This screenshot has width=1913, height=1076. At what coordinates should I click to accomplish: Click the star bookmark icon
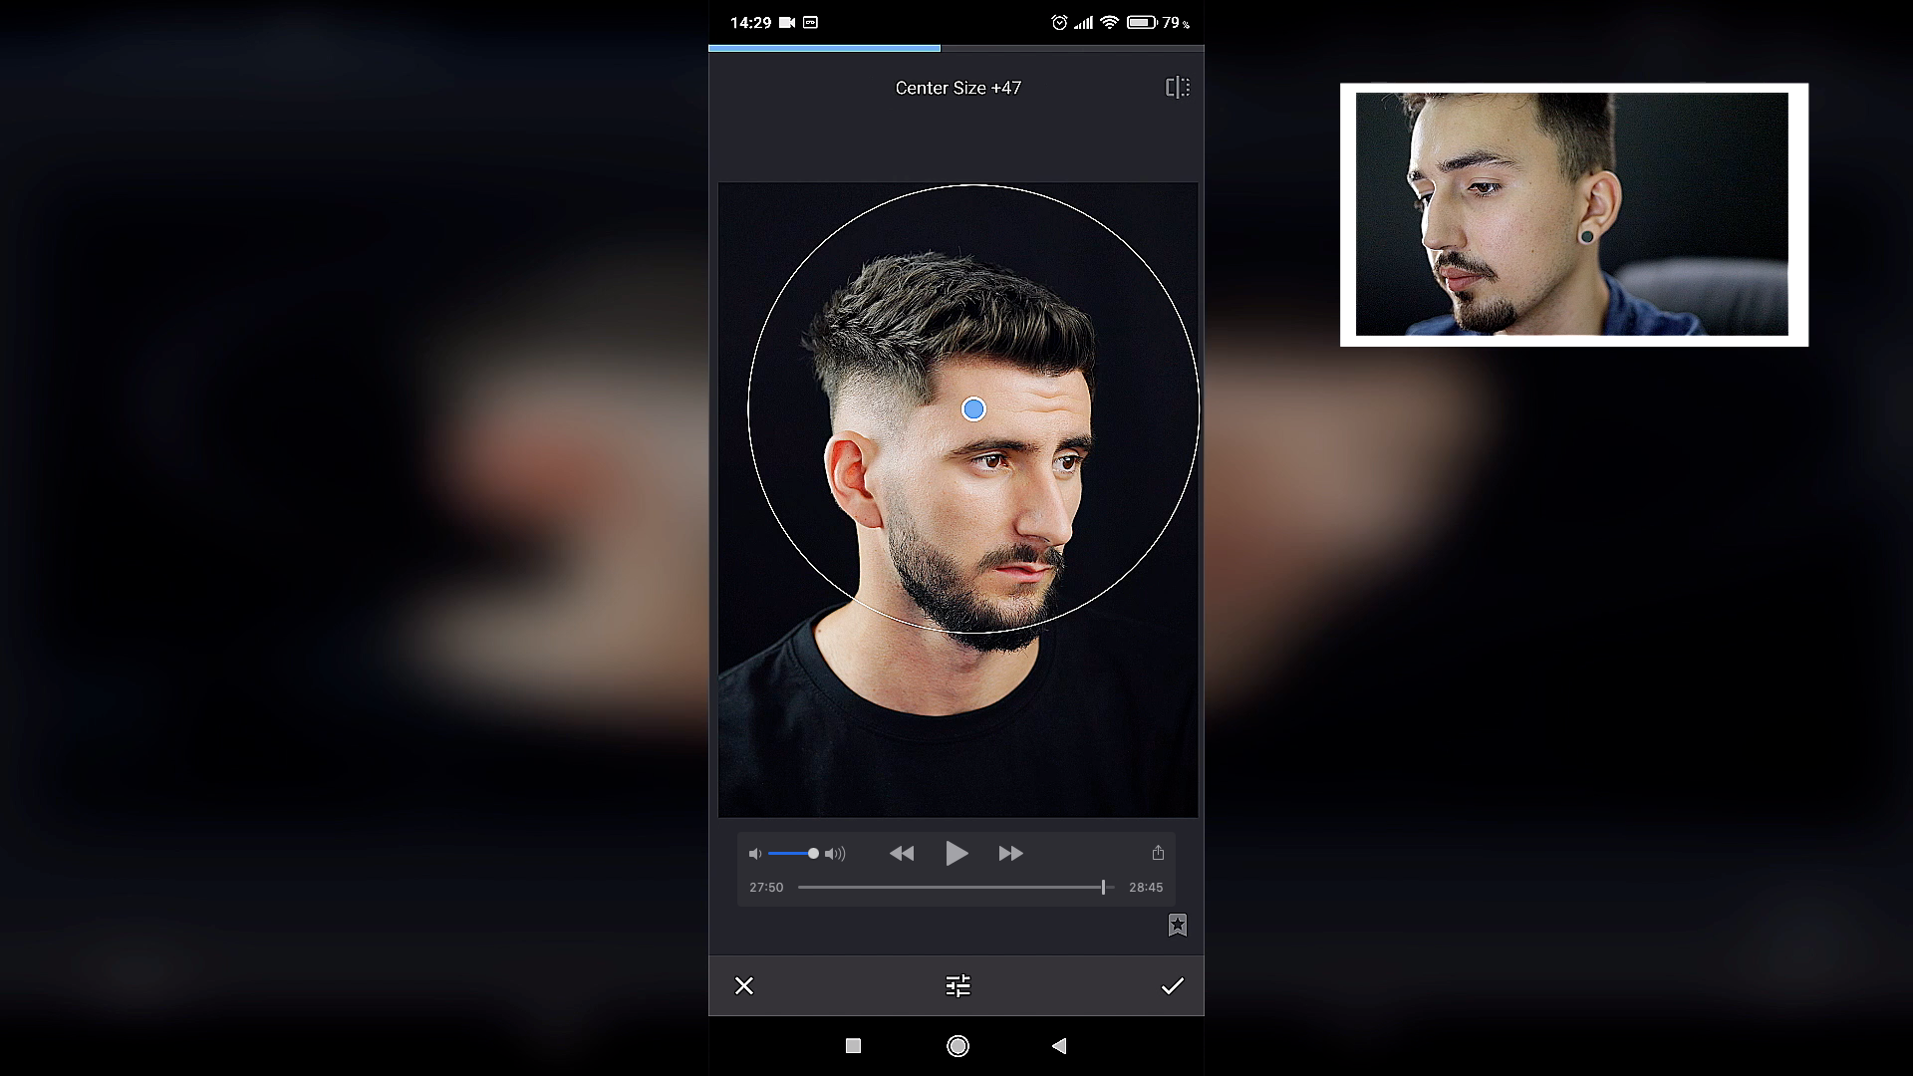[x=1177, y=926]
